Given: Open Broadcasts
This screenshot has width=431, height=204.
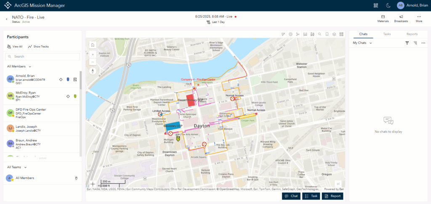Looking at the screenshot, I should 401,19.
